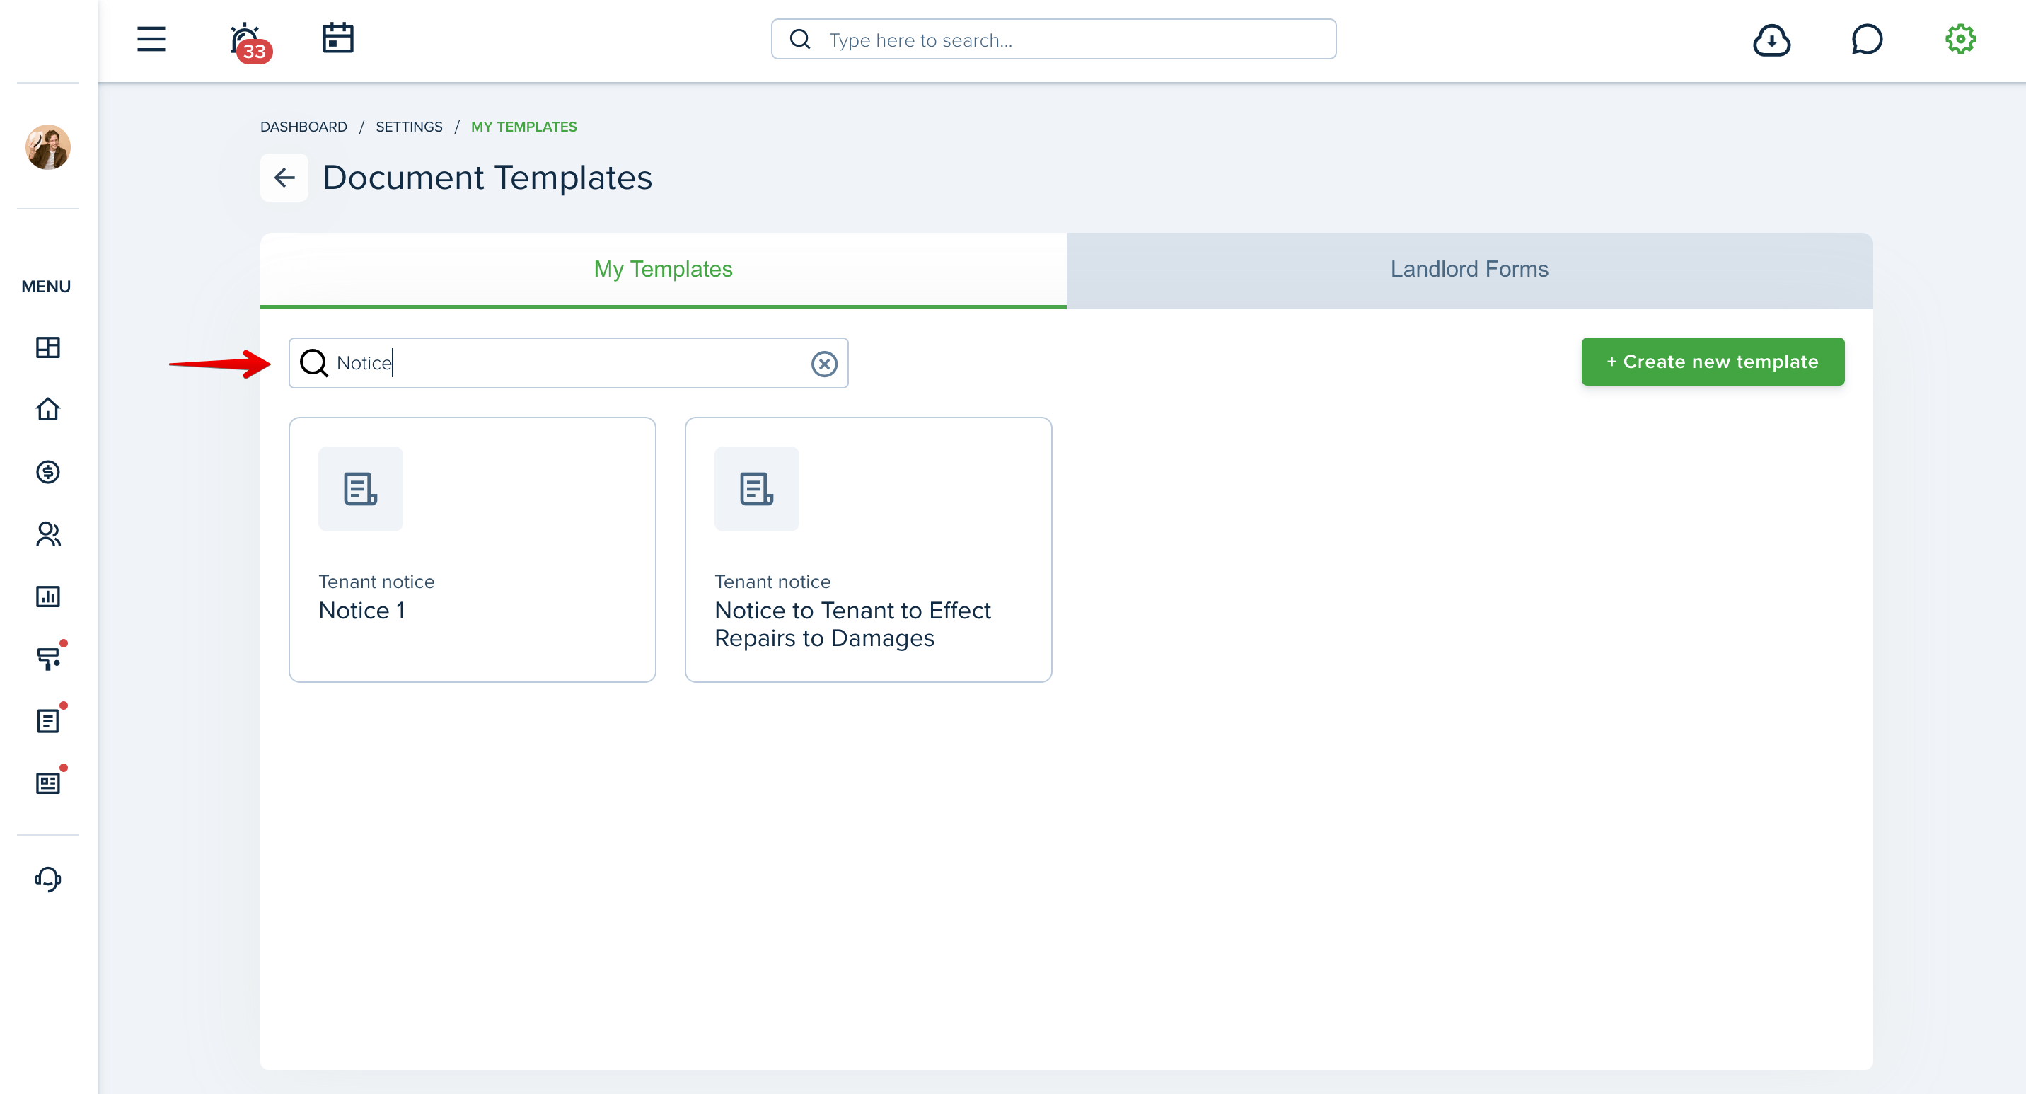Open Notice to Tenant to Effect Repairs title

[x=852, y=624]
